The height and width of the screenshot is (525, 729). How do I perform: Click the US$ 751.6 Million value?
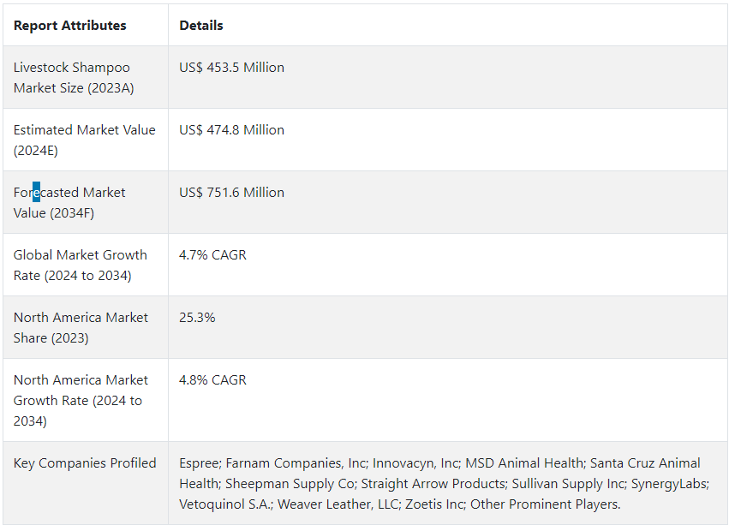[231, 193]
